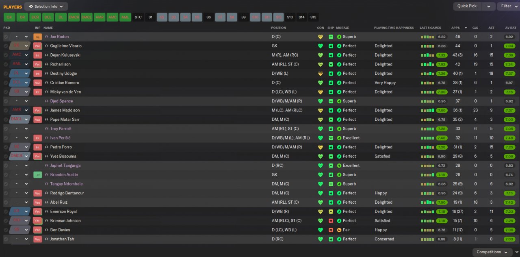Click the Int info icon beside Pedro Porro
The width and height of the screenshot is (520, 257).
pyautogui.click(x=38, y=147)
